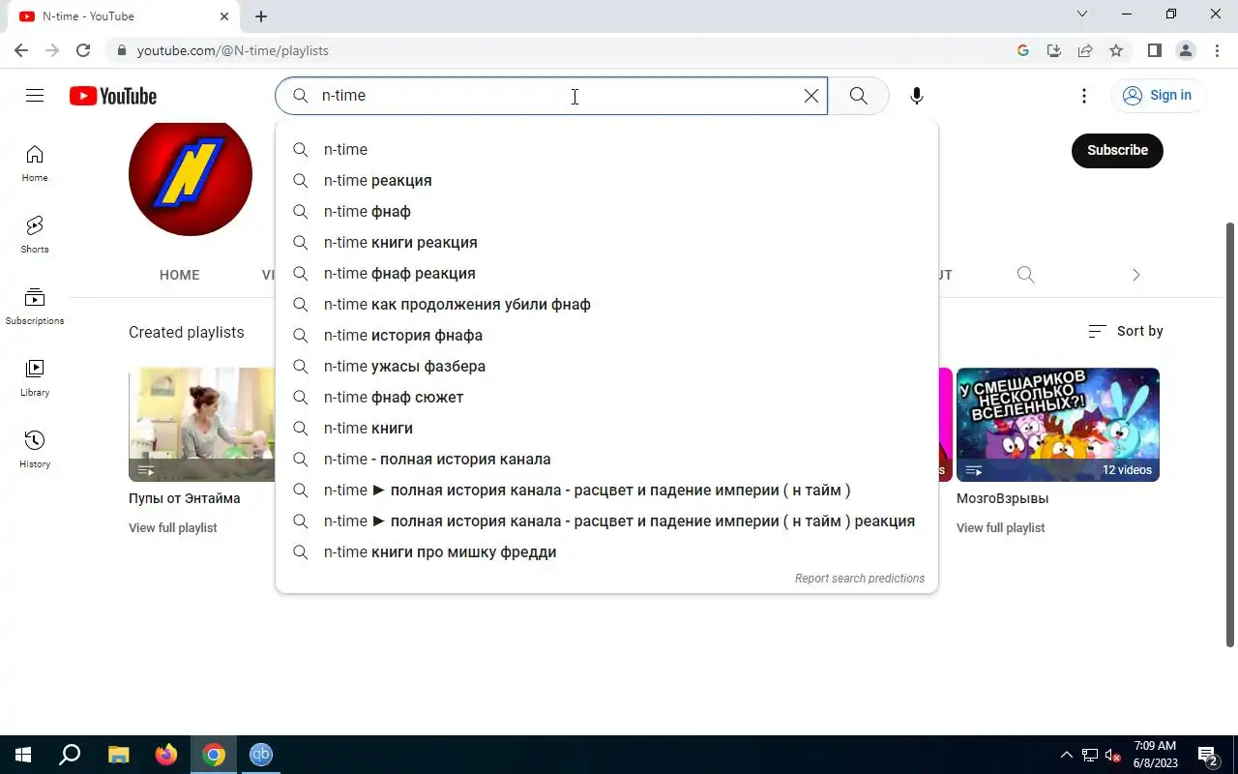1238x774 pixels.
Task: Open Home in the sidebar
Action: point(35,164)
